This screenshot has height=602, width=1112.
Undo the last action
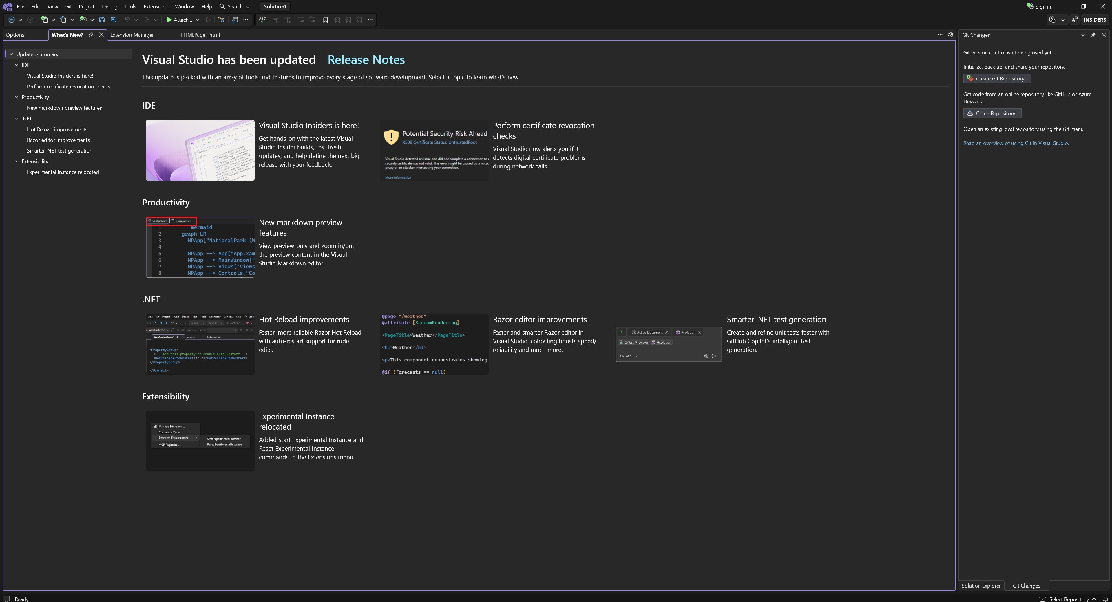pos(128,19)
